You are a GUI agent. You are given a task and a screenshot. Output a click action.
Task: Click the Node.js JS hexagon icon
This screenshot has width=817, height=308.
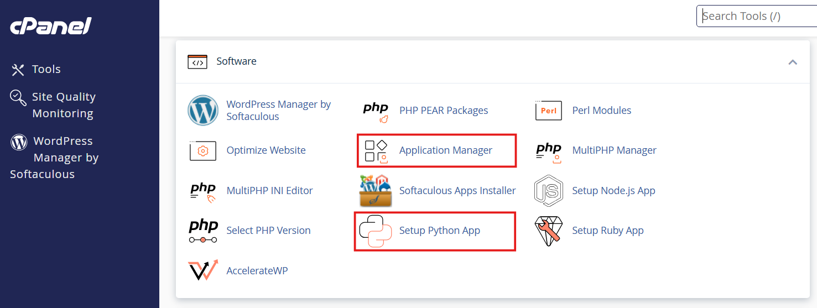(548, 190)
